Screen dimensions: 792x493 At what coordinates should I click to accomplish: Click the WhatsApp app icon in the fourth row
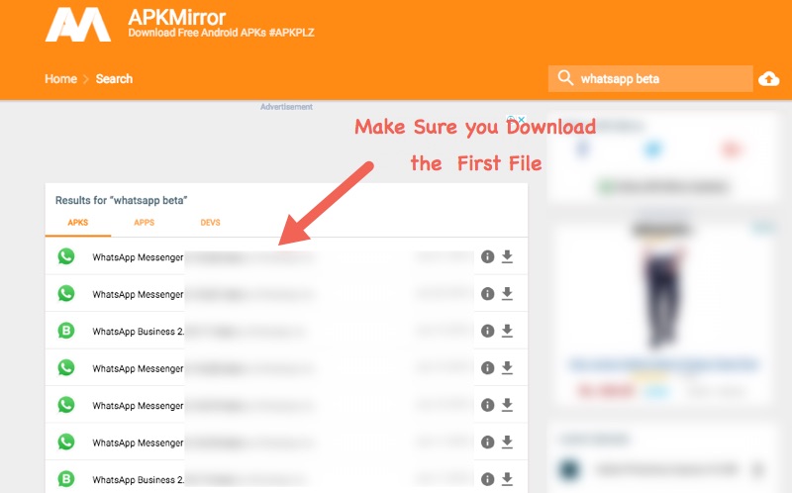click(x=66, y=367)
